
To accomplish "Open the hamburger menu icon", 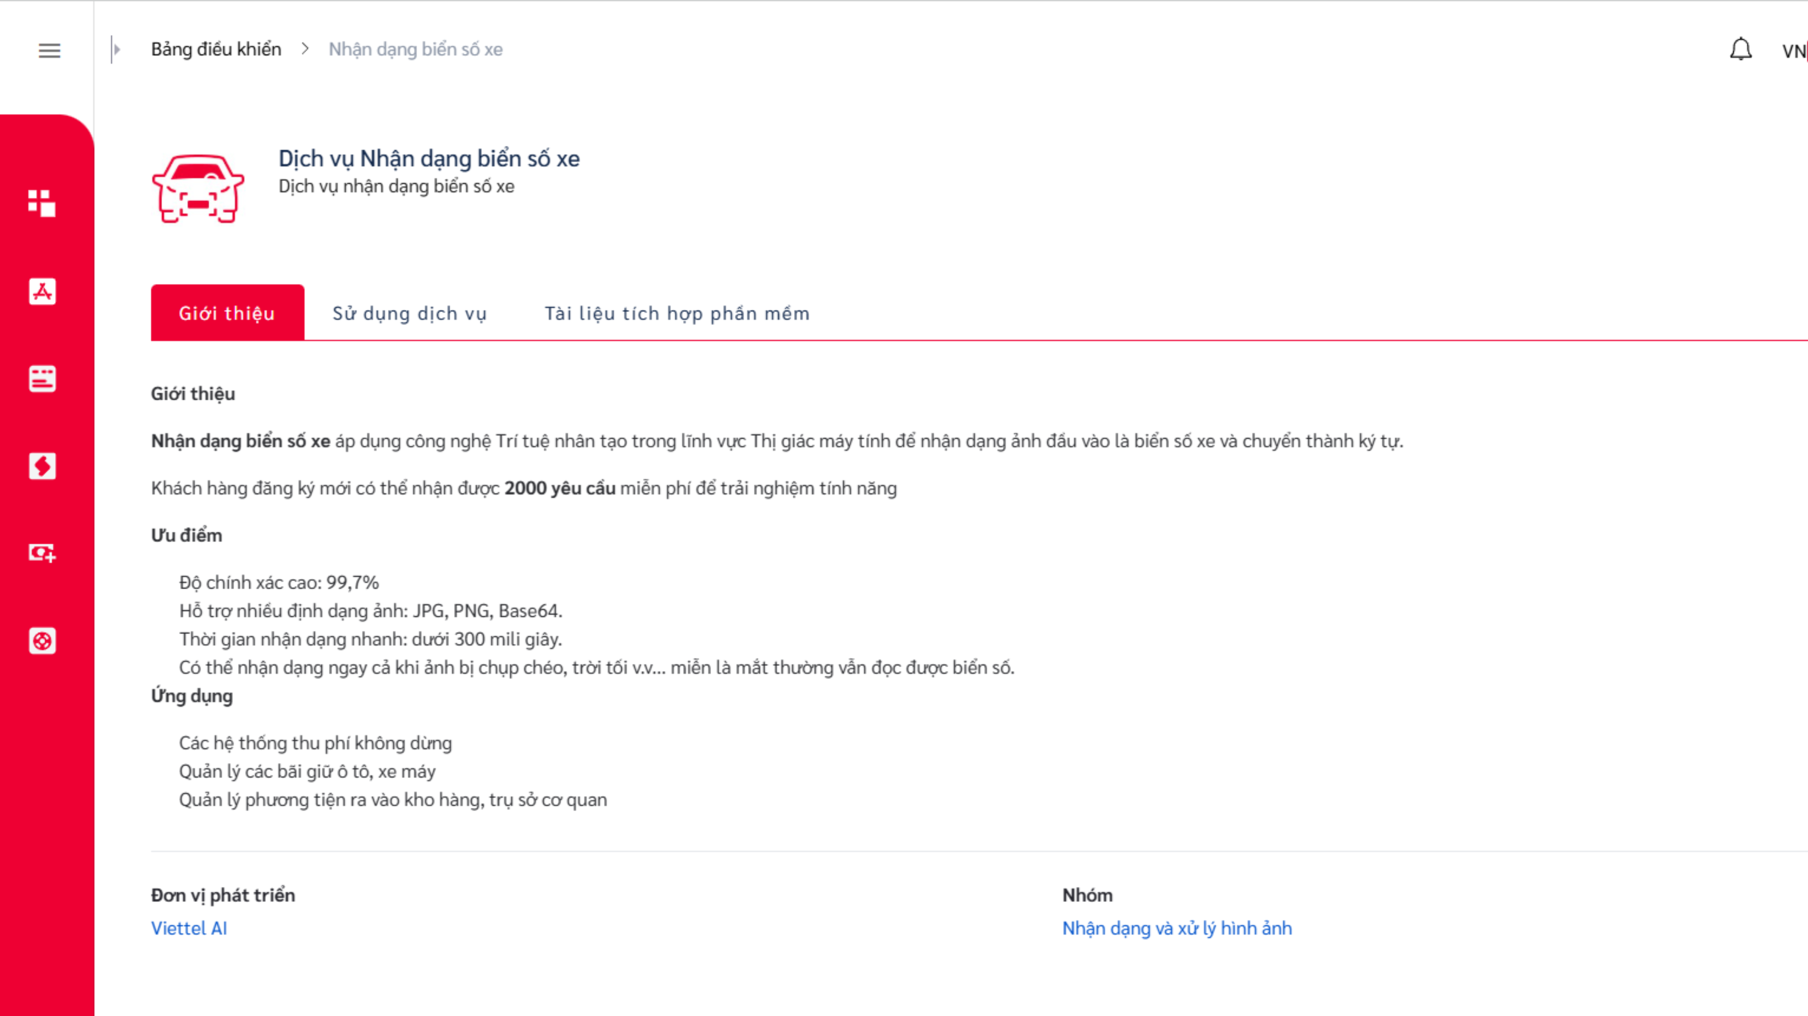I will [x=49, y=50].
